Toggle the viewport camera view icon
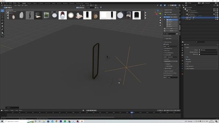This screenshot has height=123, width=219. [x=160, y=23]
